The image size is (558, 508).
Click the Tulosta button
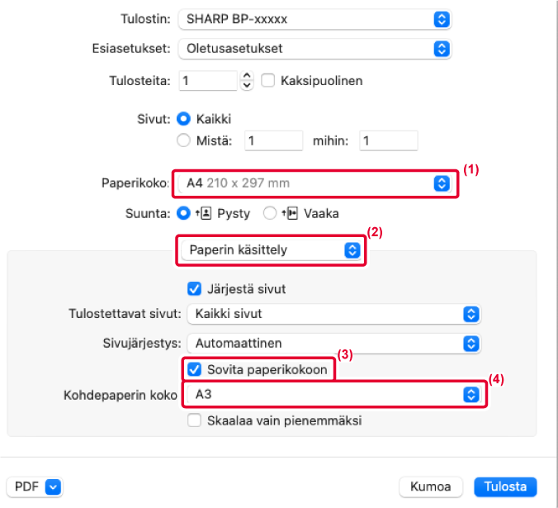(x=505, y=487)
